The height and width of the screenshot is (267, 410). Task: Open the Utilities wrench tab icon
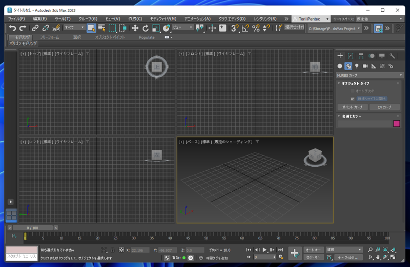[x=392, y=56]
